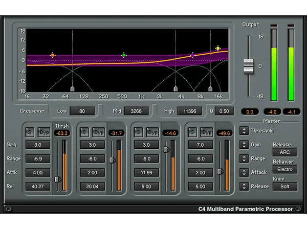Bypass the band with threshold -31.7
Viewport: 307px width, 230px height.
[x=98, y=132]
